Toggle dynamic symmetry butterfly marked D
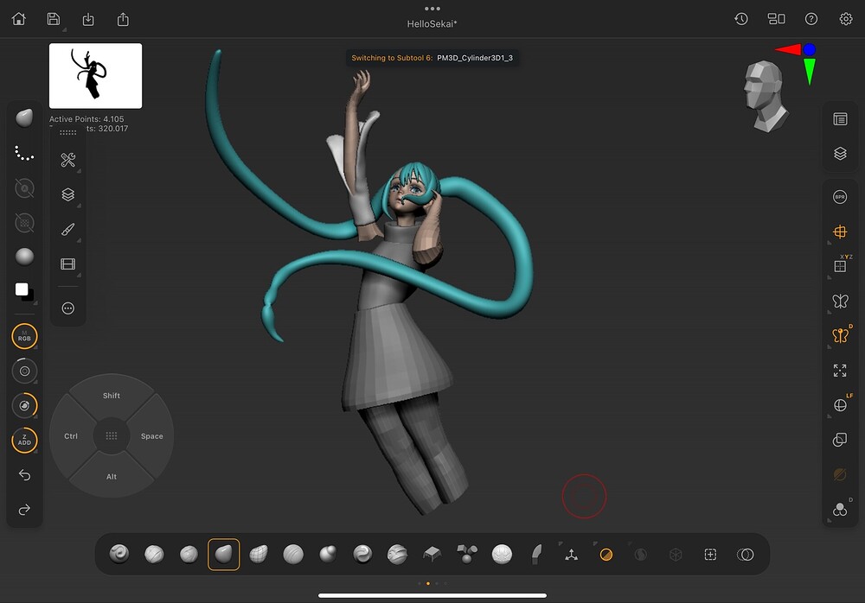865x603 pixels. (840, 335)
